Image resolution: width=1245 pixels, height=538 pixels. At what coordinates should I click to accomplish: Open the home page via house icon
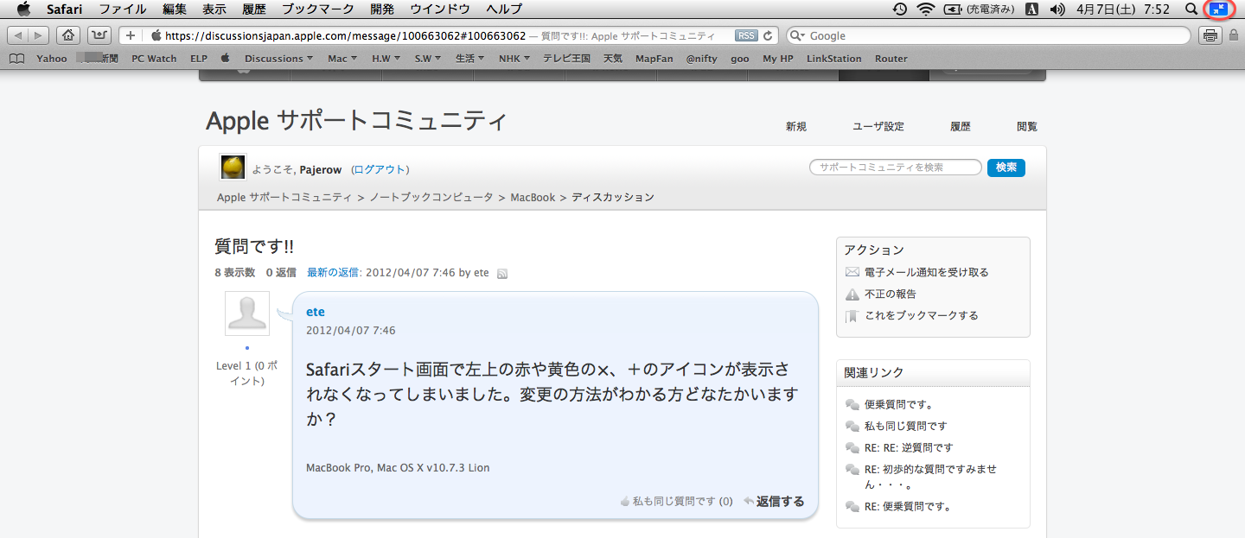pos(69,35)
